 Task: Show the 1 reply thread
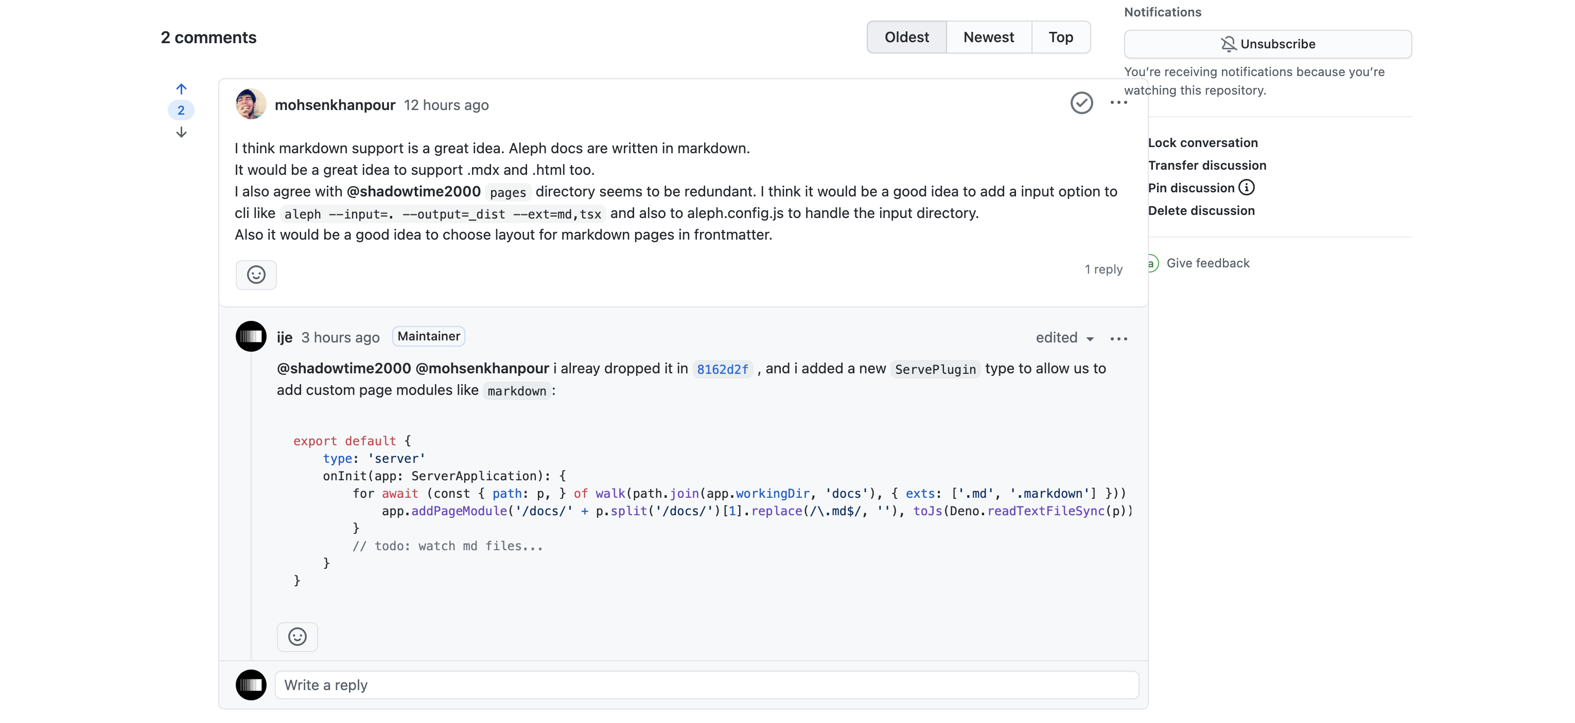point(1103,268)
